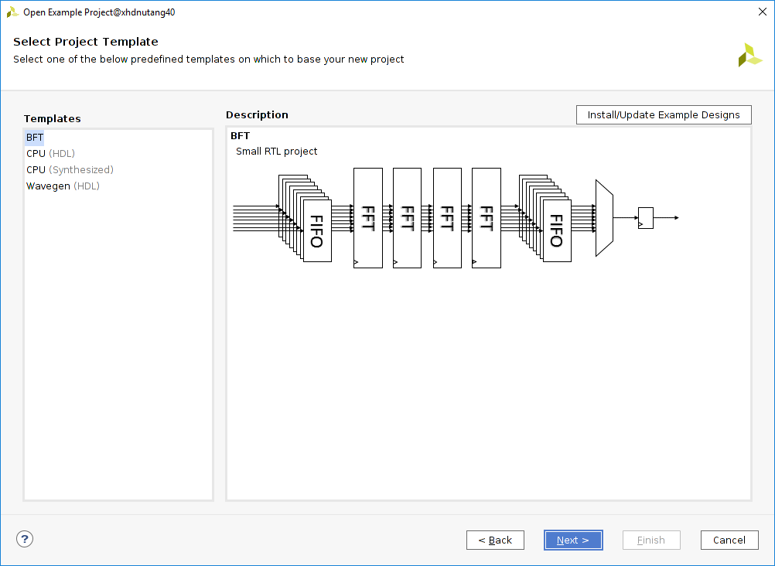Choose the CPU (HDL) template
775x566 pixels.
click(50, 153)
